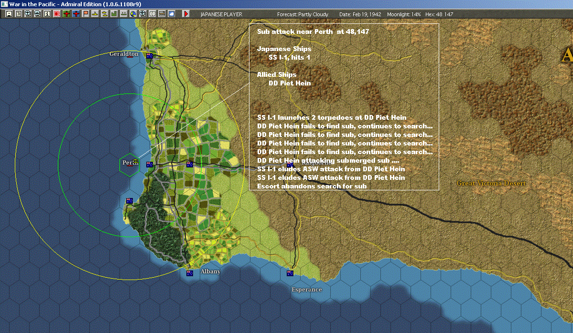Click the green land shape toolbar icon
573x333 pixels.
tap(114, 14)
